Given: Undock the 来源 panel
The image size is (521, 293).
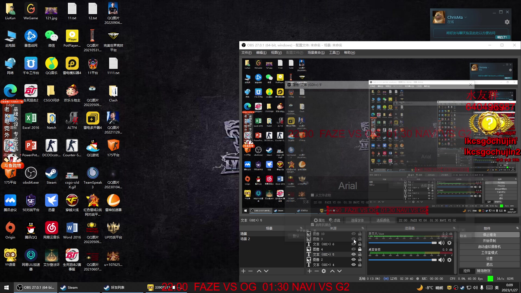Looking at the screenshot, I should (x=363, y=228).
